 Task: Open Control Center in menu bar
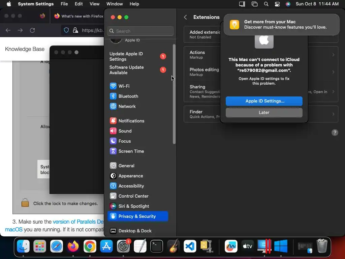point(277,4)
